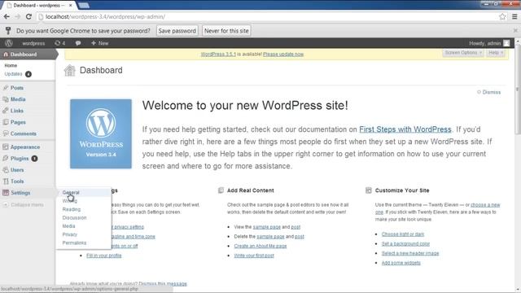Click the Settings icon in sidebar
This screenshot has height=293, width=521.
pos(6,193)
